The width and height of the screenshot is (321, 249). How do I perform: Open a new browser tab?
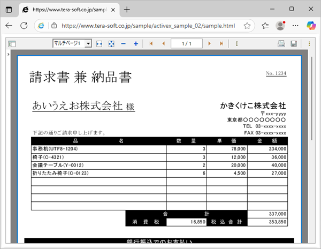pyautogui.click(x=127, y=10)
